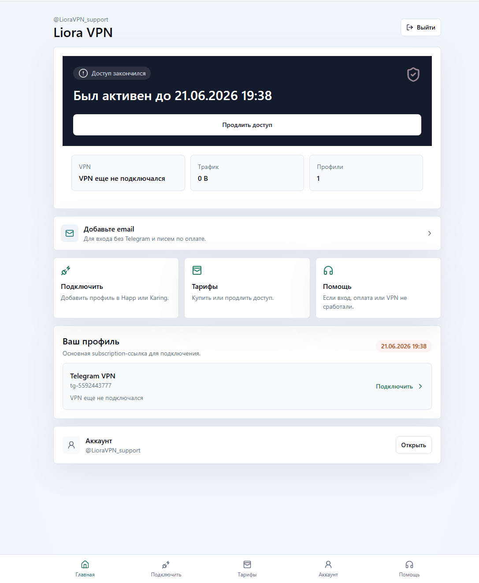Click the red 21.06.2026 19:38 expiry badge
This screenshot has height=583, width=479.
point(404,346)
